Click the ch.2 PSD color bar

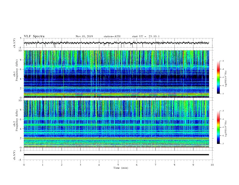218,127
